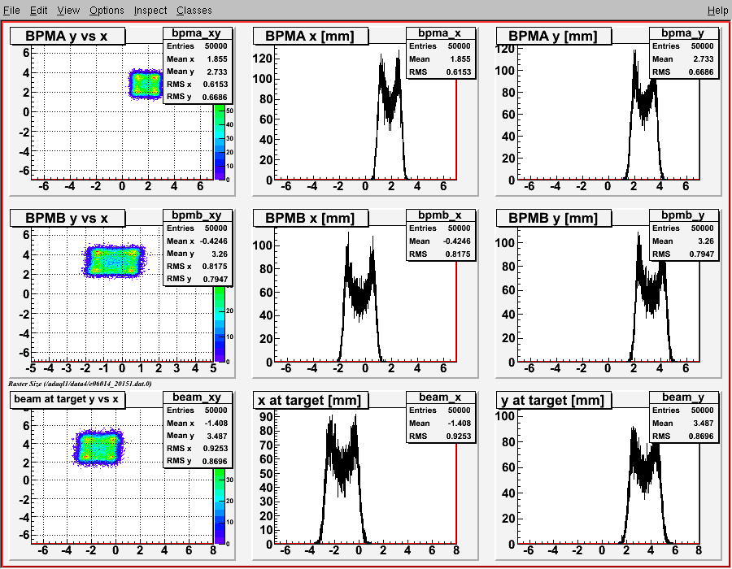Click Entries 50000 in bpma_x box
This screenshot has width=732, height=569.
[440, 46]
